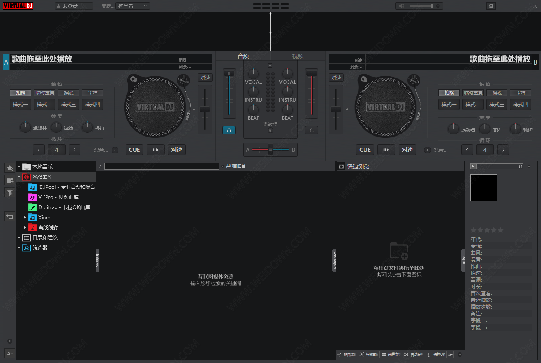The width and height of the screenshot is (541, 363).
Task: Click the 筛选器 folder icon
Action: [27, 247]
